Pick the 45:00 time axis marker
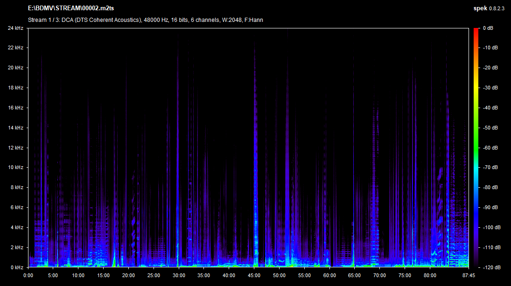The width and height of the screenshot is (511, 286). (254, 275)
